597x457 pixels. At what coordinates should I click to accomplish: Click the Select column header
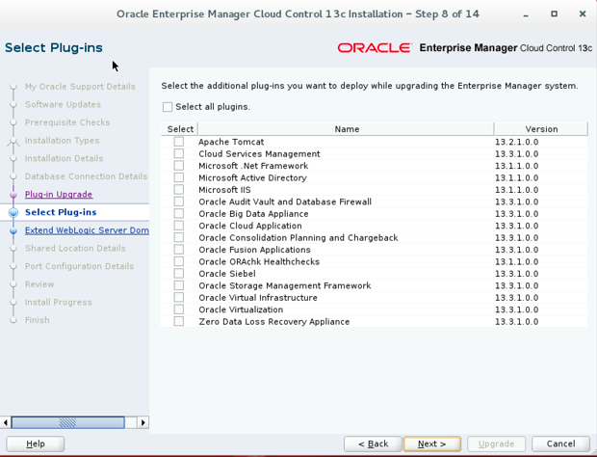[180, 129]
